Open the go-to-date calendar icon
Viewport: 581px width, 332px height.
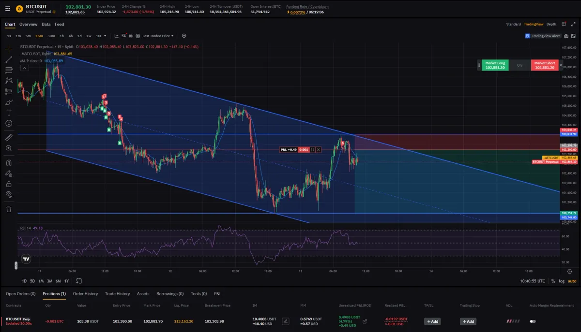pos(79,281)
